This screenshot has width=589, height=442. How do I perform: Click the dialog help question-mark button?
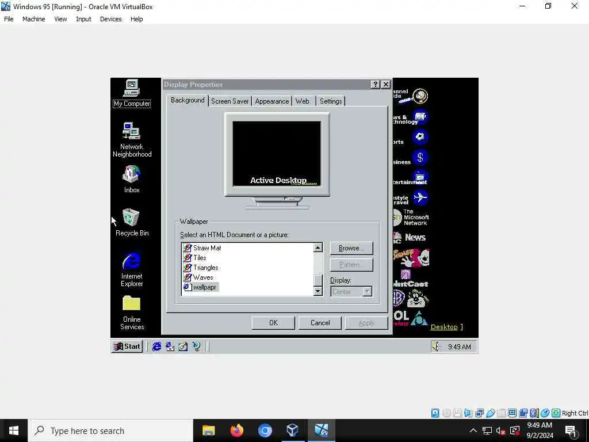click(375, 84)
